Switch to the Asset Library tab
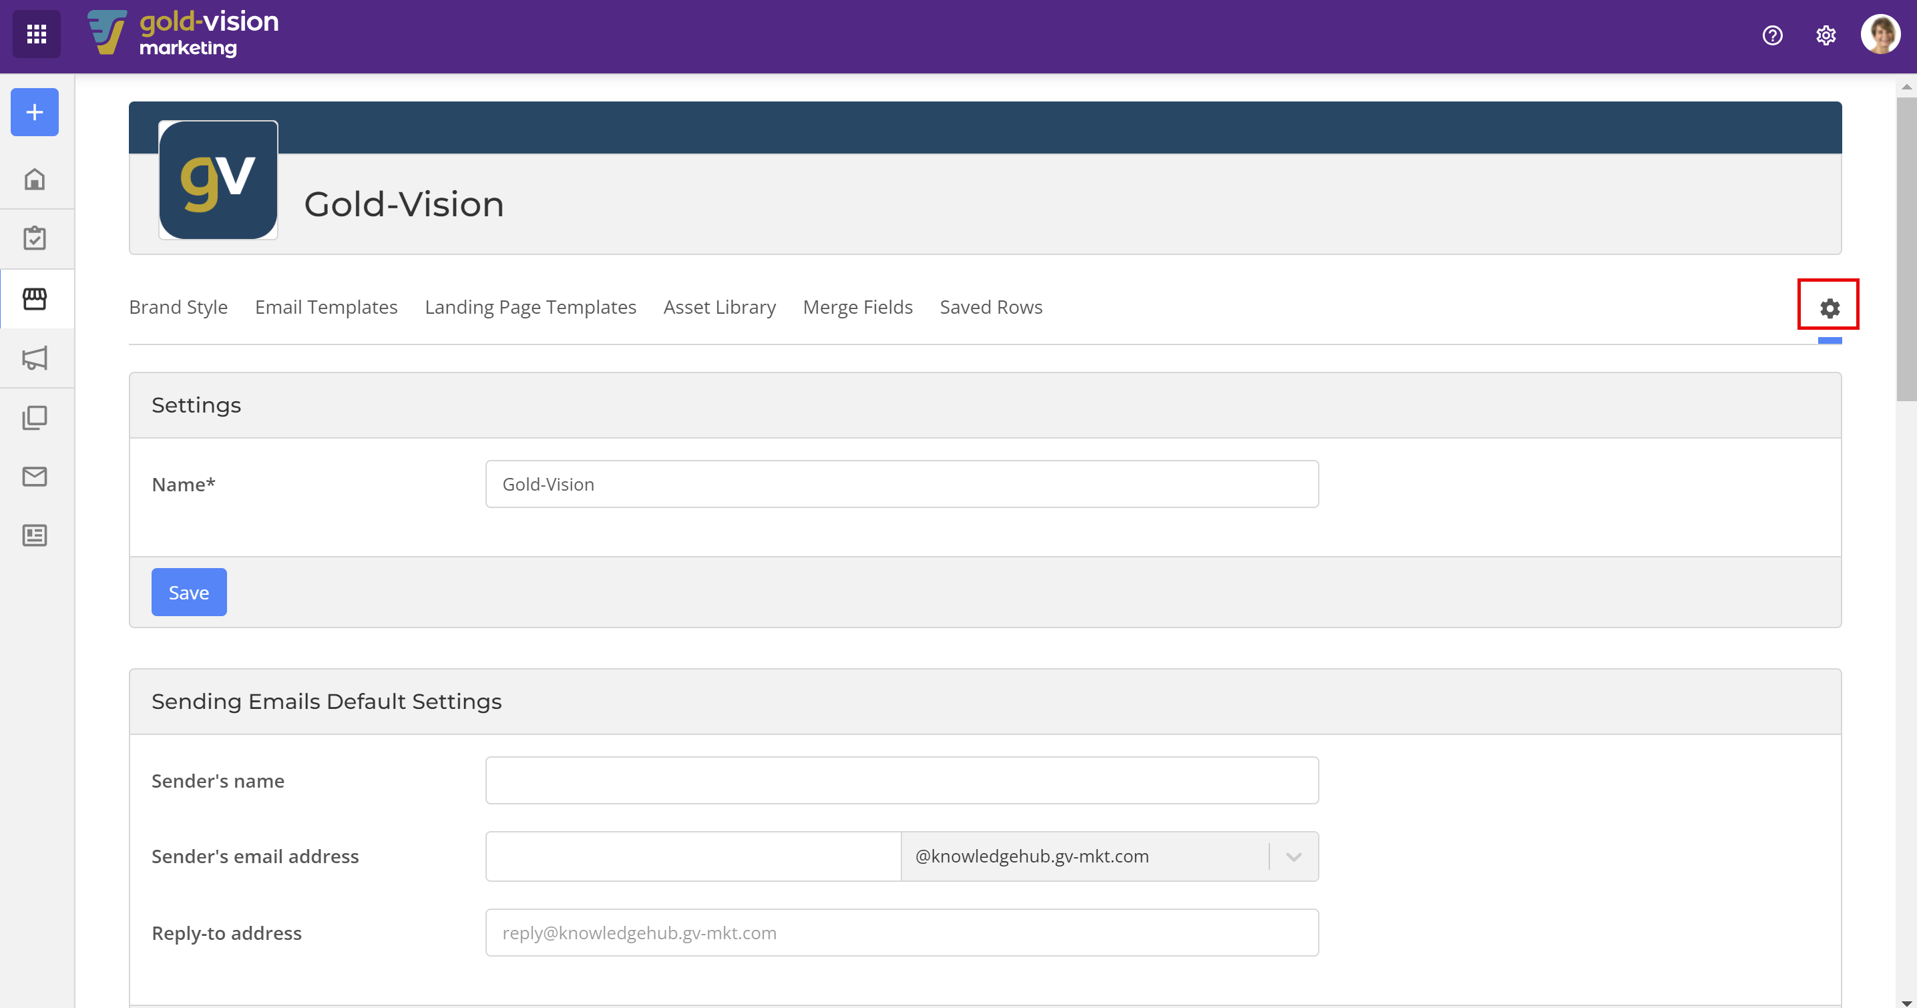This screenshot has height=1008, width=1917. tap(720, 307)
